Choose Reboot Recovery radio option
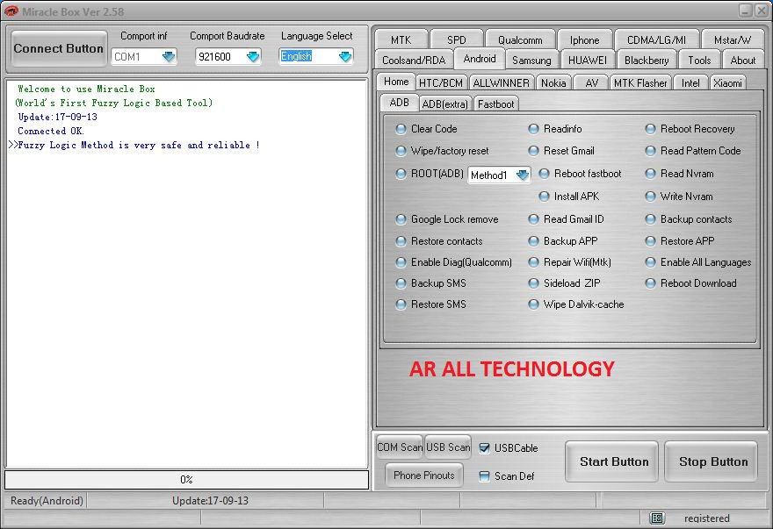The height and width of the screenshot is (529, 773). 650,129
